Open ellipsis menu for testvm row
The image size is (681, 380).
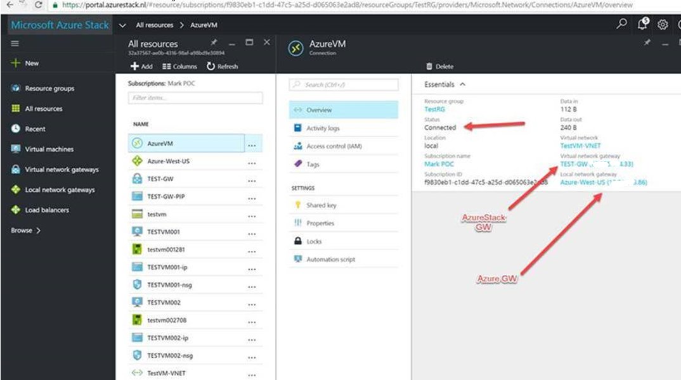[252, 217]
